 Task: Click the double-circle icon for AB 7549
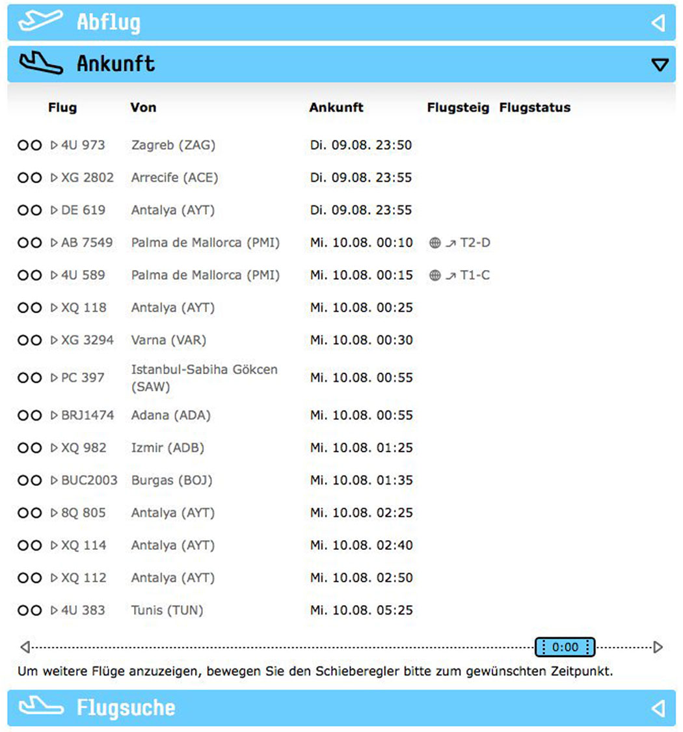(x=29, y=243)
